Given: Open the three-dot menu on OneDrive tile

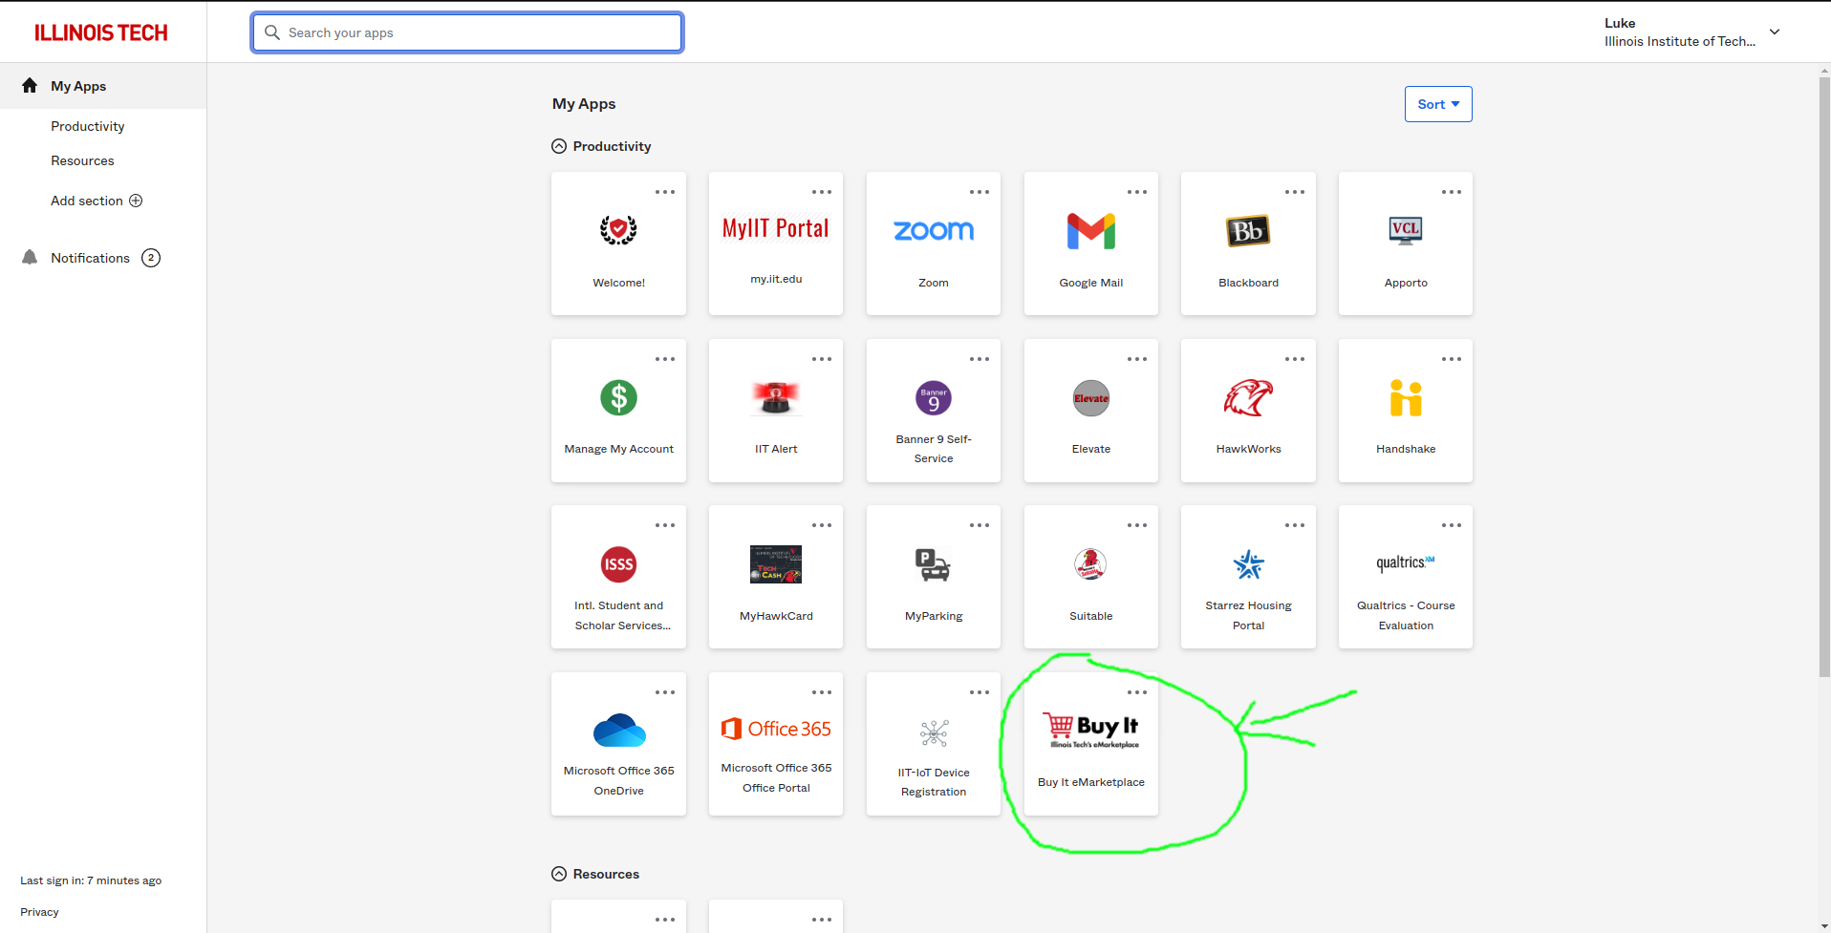Looking at the screenshot, I should 665,692.
